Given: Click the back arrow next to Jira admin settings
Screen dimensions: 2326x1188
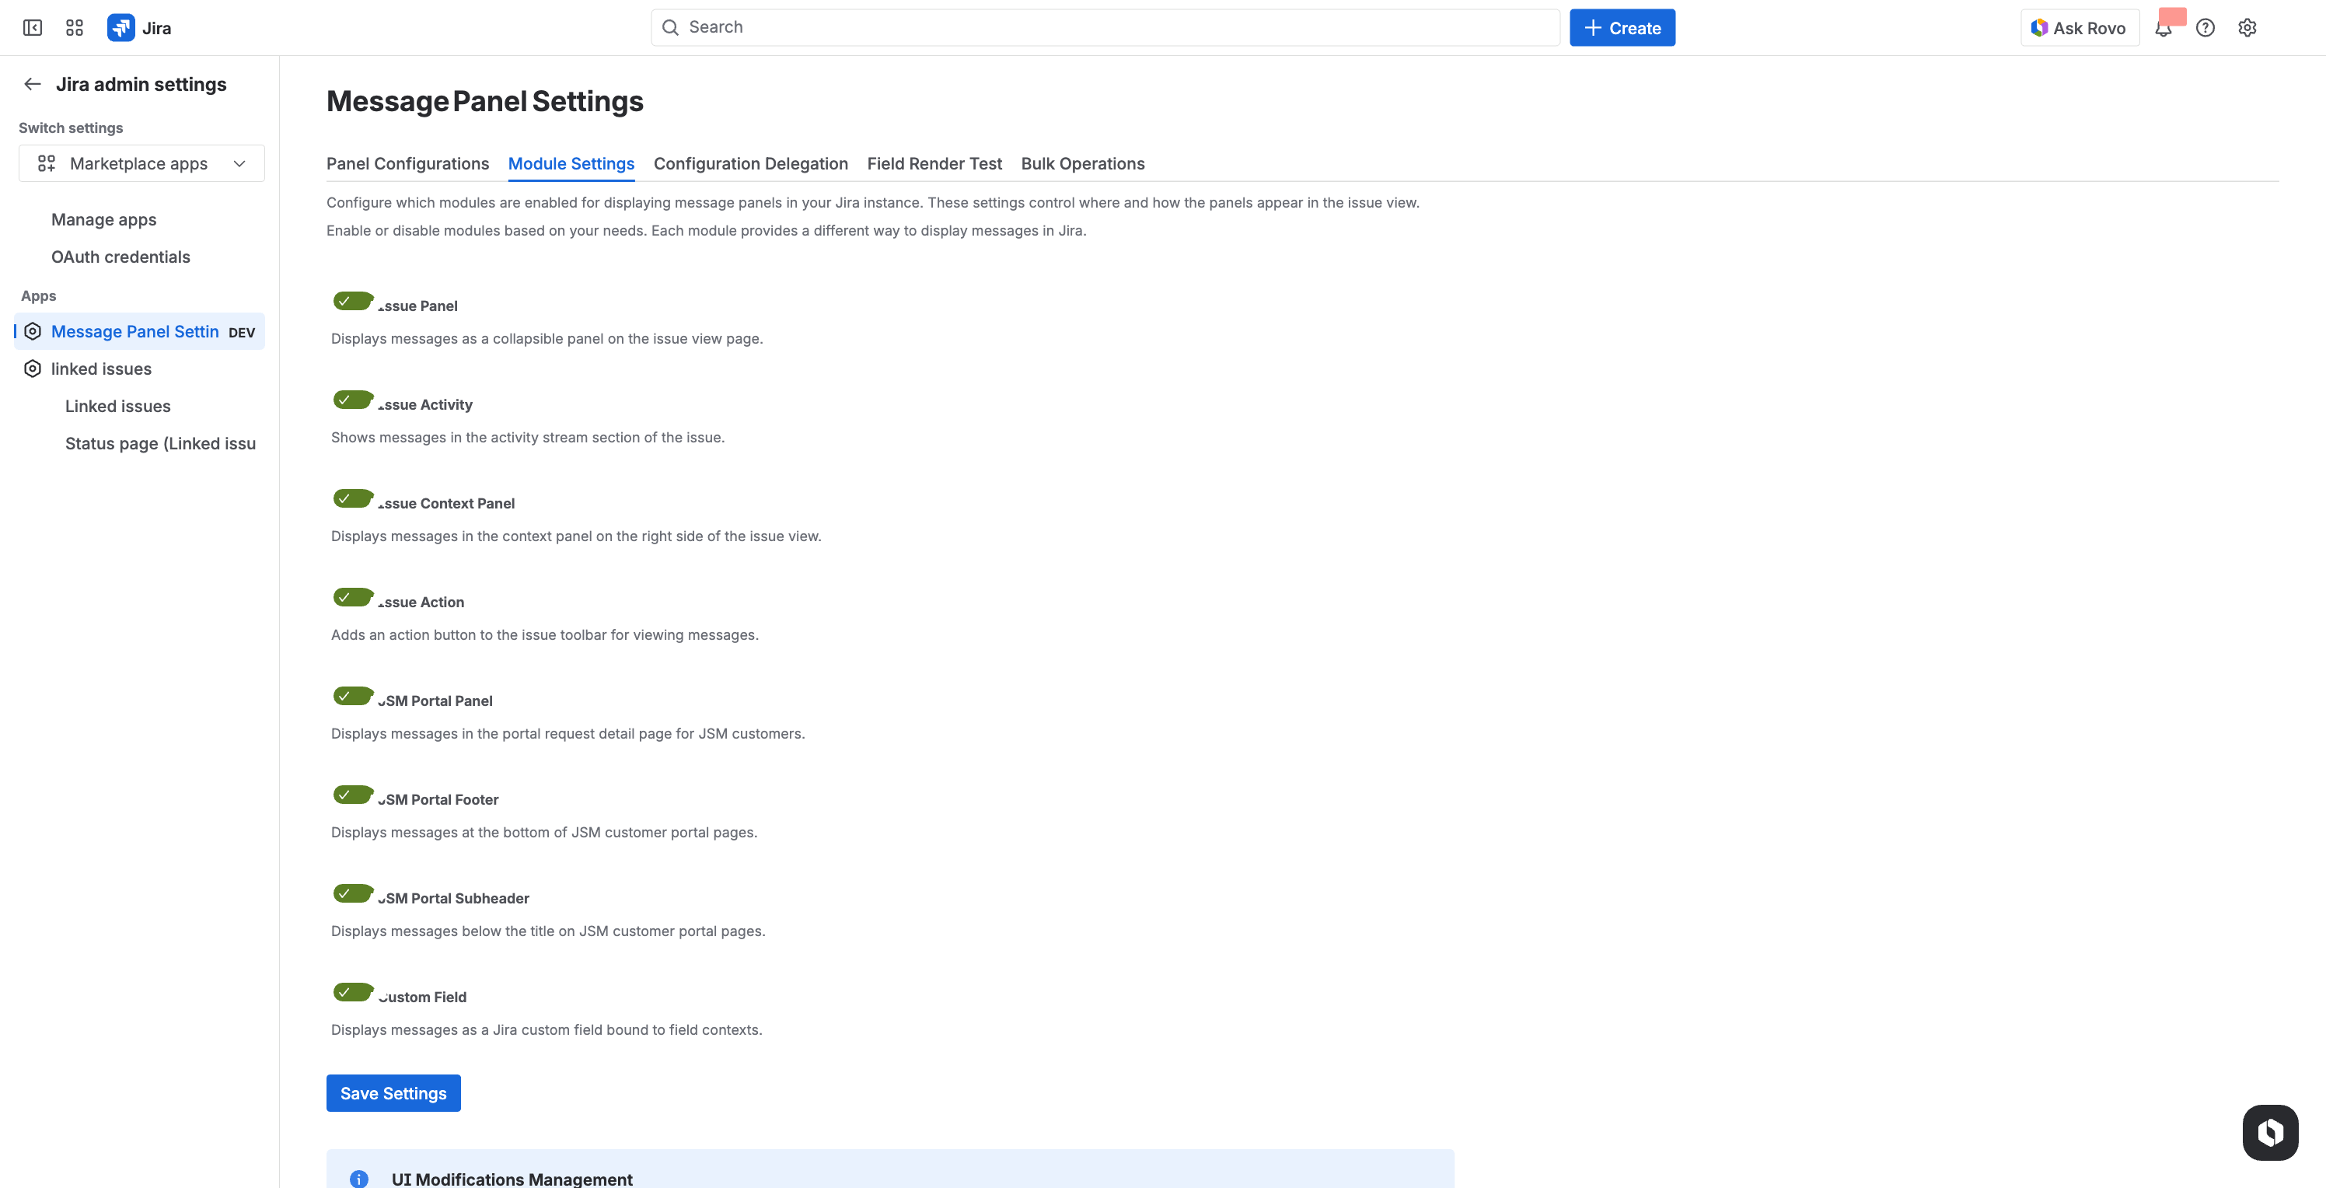Looking at the screenshot, I should (33, 83).
